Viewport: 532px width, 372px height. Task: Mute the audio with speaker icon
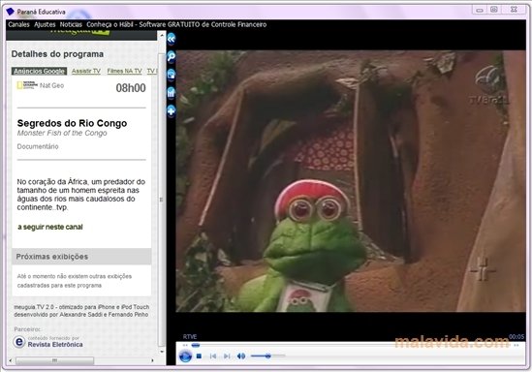[241, 356]
